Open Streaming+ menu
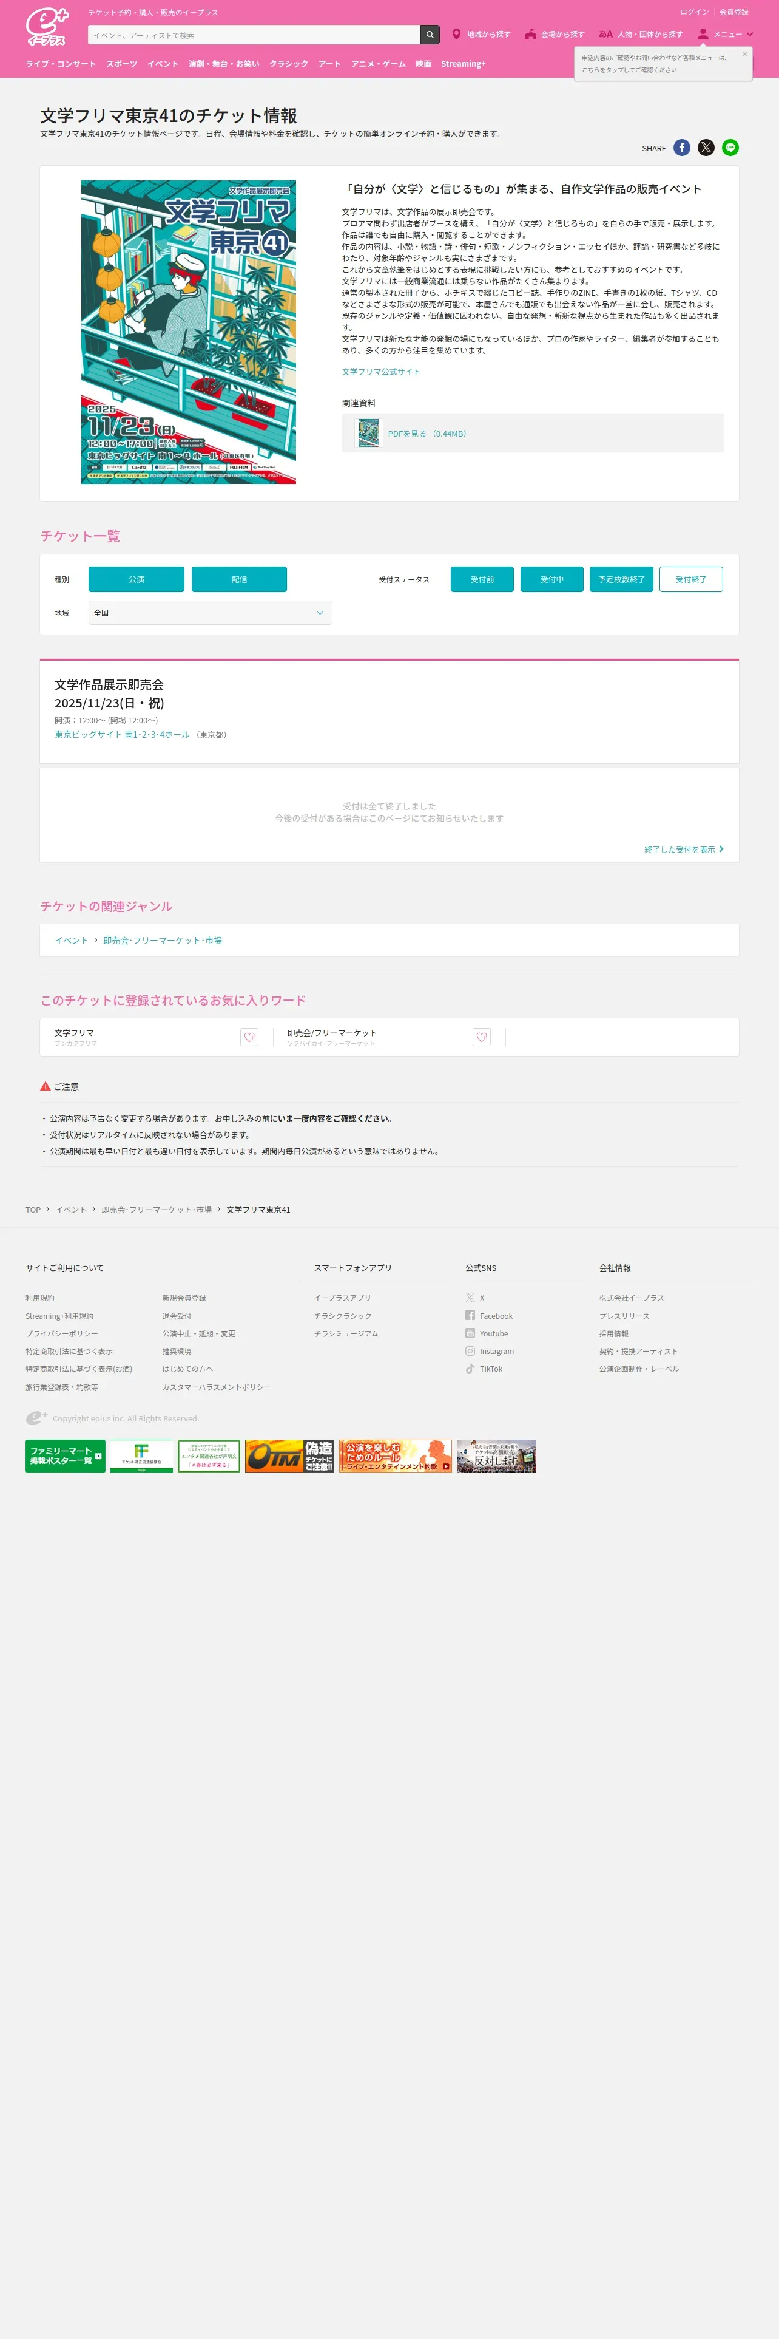Image resolution: width=779 pixels, height=2339 pixels. point(464,64)
